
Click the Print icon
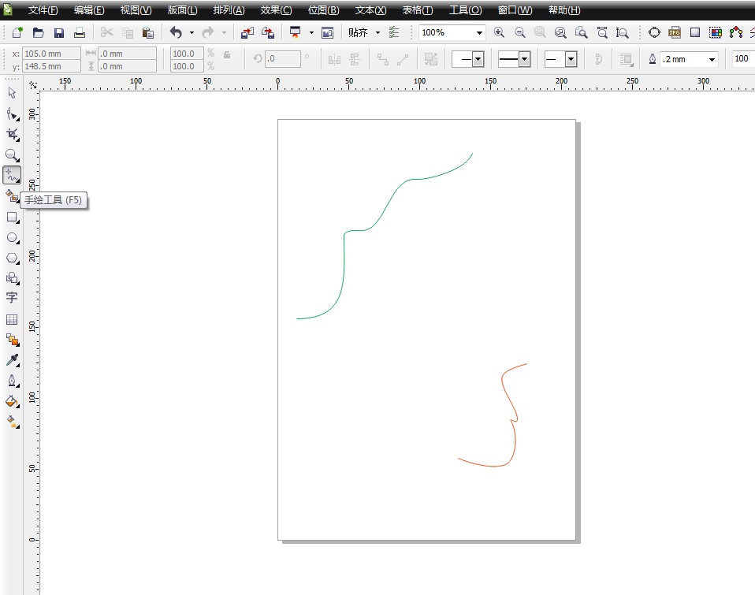80,33
